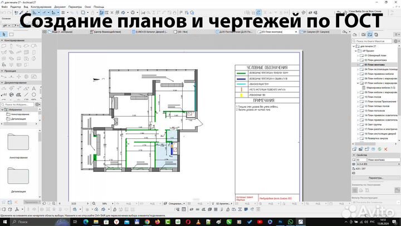Click the favorites search field
The image size is (401, 226).
tap(17, 104)
